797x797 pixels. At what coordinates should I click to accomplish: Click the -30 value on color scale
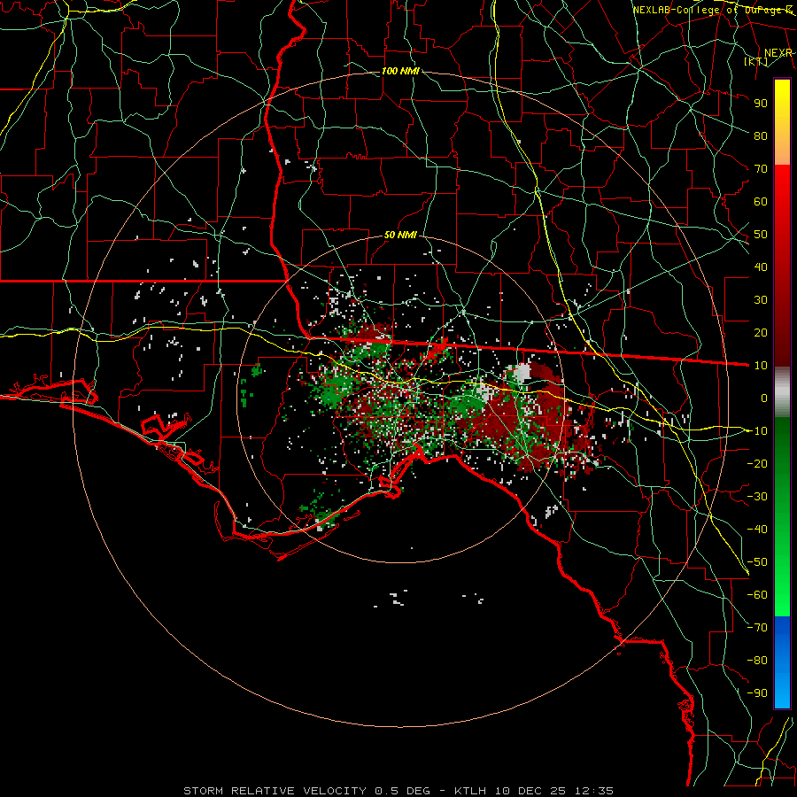[x=757, y=497]
